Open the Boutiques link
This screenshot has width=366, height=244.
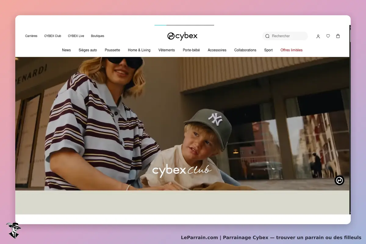tap(98, 36)
